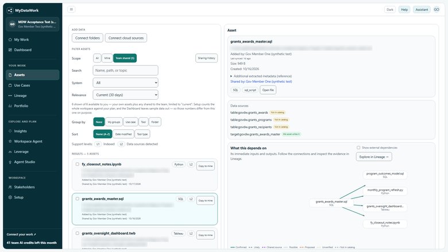Open the System dropdown
Screen dimensions: 448x252
125,83
